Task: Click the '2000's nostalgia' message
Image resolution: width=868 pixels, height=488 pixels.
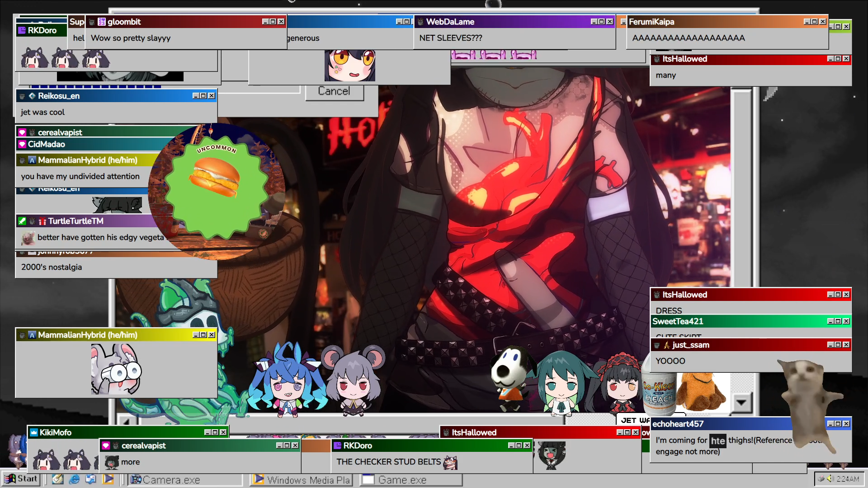Action: tap(52, 267)
